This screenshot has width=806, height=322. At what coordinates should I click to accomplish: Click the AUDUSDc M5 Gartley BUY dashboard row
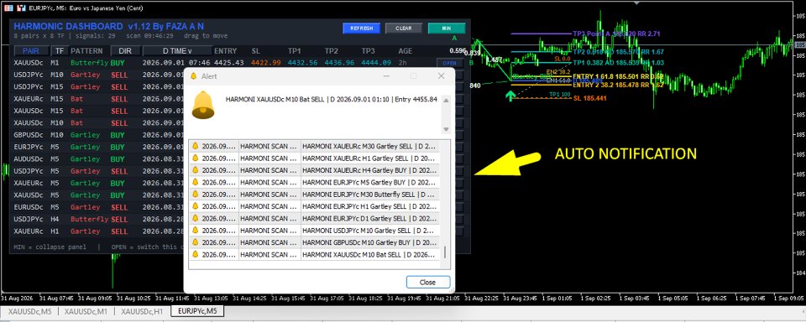(x=97, y=159)
